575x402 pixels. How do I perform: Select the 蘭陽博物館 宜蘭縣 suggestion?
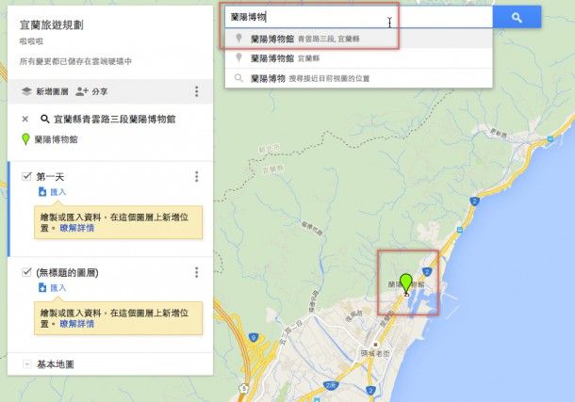[358, 58]
